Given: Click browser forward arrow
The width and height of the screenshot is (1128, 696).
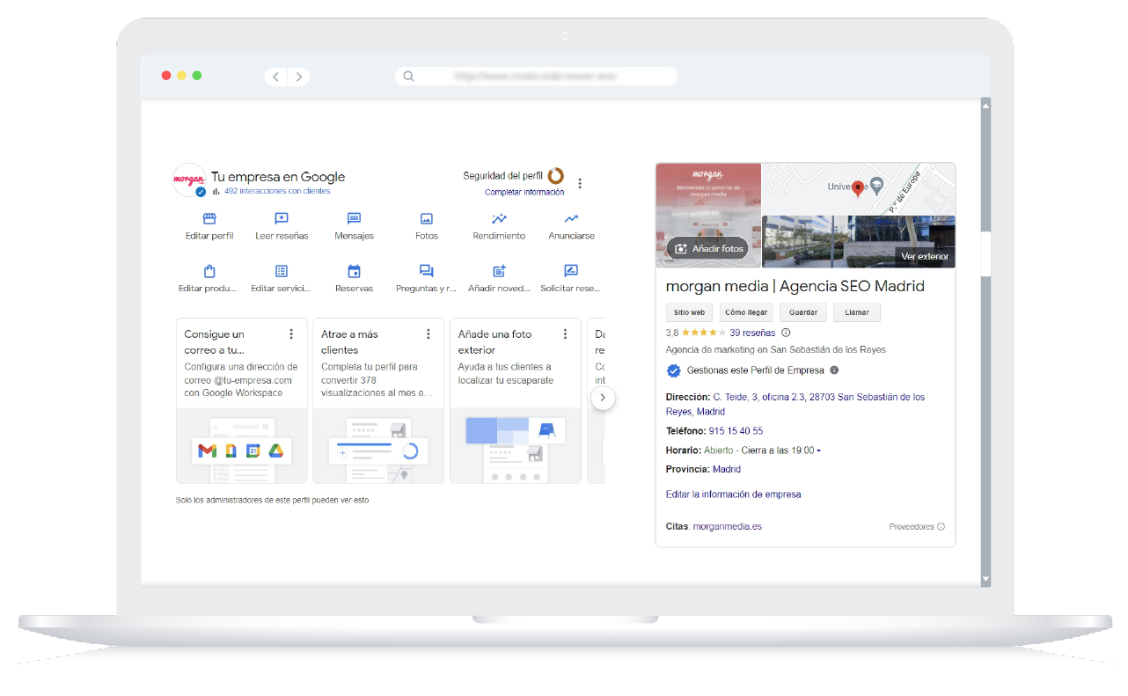Looking at the screenshot, I should [299, 77].
